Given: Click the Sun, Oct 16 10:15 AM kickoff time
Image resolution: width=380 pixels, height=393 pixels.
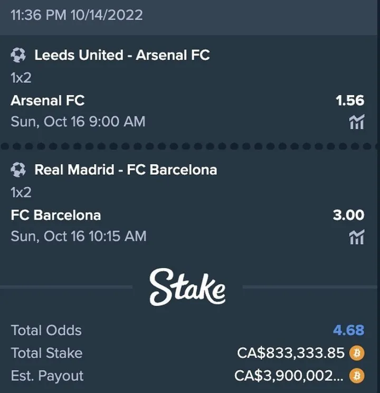Looking at the screenshot, I should coord(79,236).
